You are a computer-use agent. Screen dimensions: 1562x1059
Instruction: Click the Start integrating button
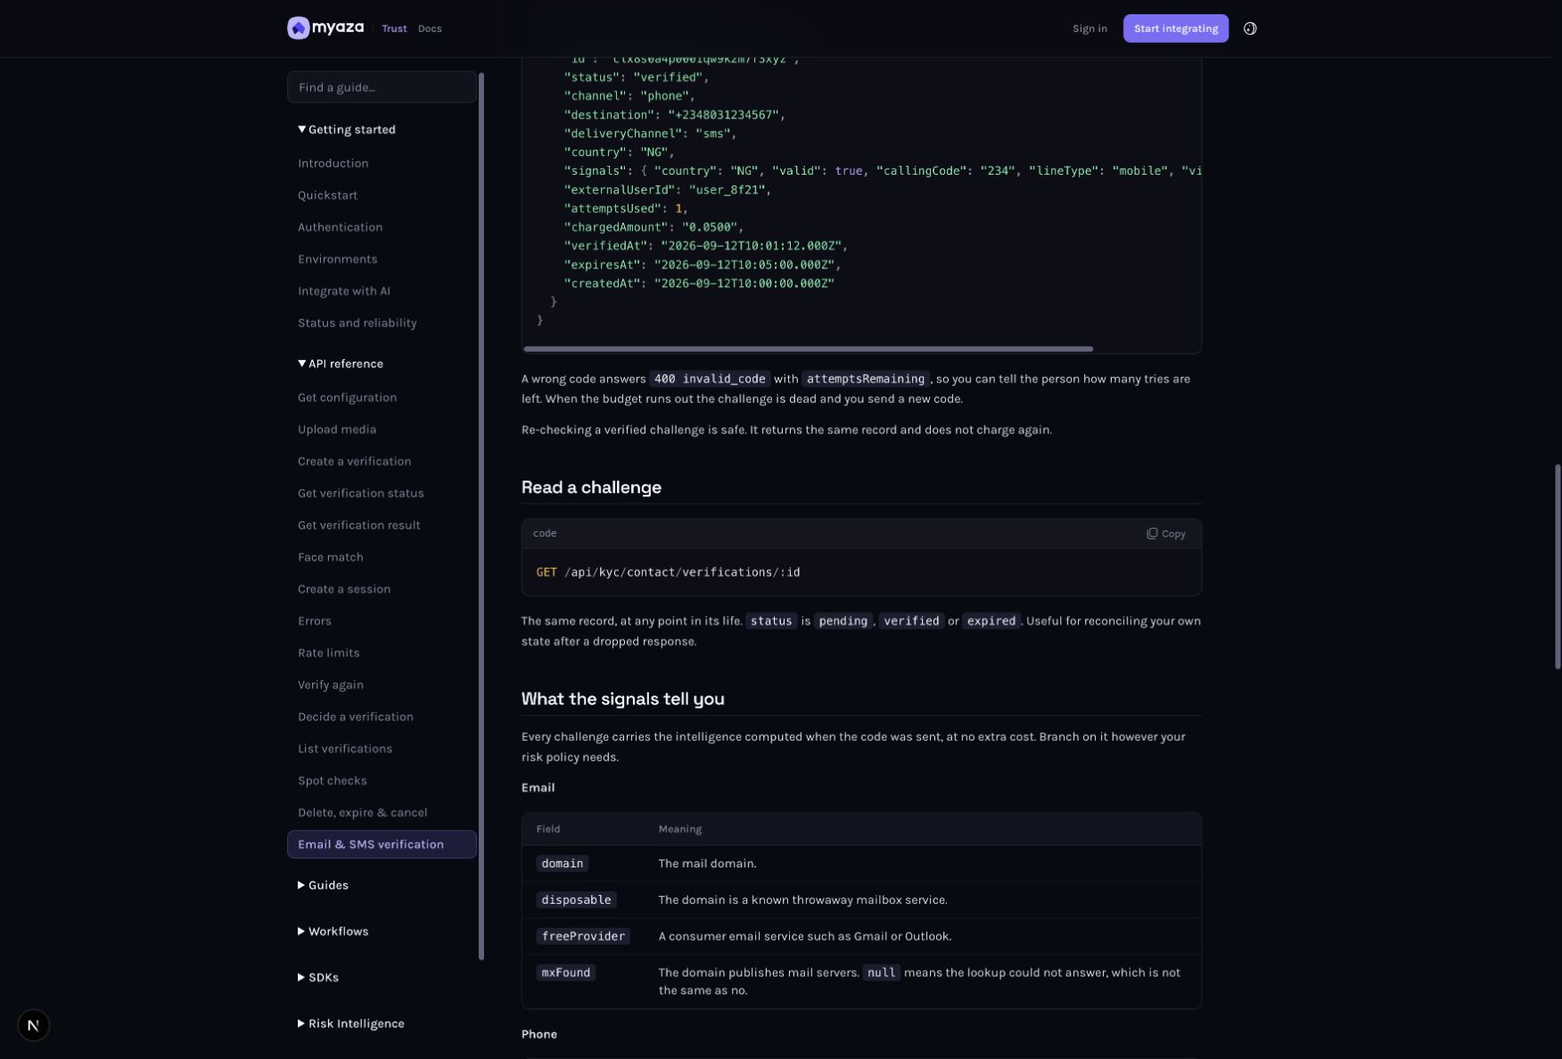1175,29
